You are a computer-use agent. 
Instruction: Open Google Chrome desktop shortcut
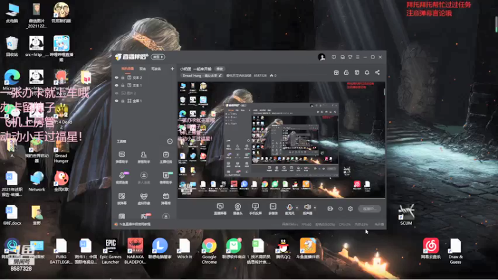point(209,251)
